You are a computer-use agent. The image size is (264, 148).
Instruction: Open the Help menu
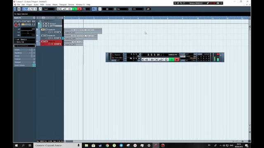tap(88, 5)
